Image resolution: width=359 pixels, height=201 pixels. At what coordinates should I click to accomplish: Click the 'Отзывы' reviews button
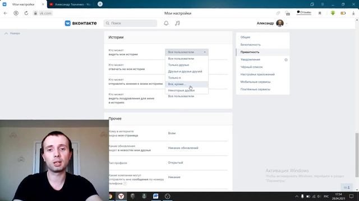point(304,12)
